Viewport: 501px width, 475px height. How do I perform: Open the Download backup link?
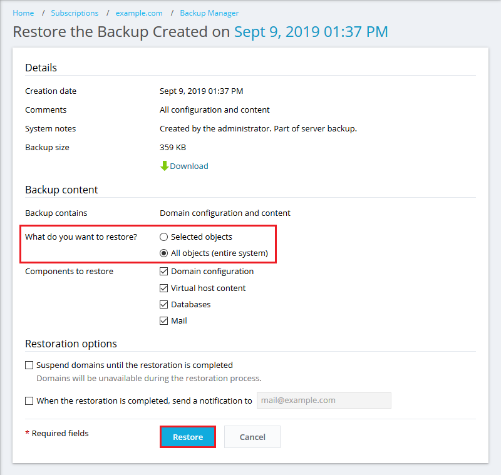click(x=189, y=166)
